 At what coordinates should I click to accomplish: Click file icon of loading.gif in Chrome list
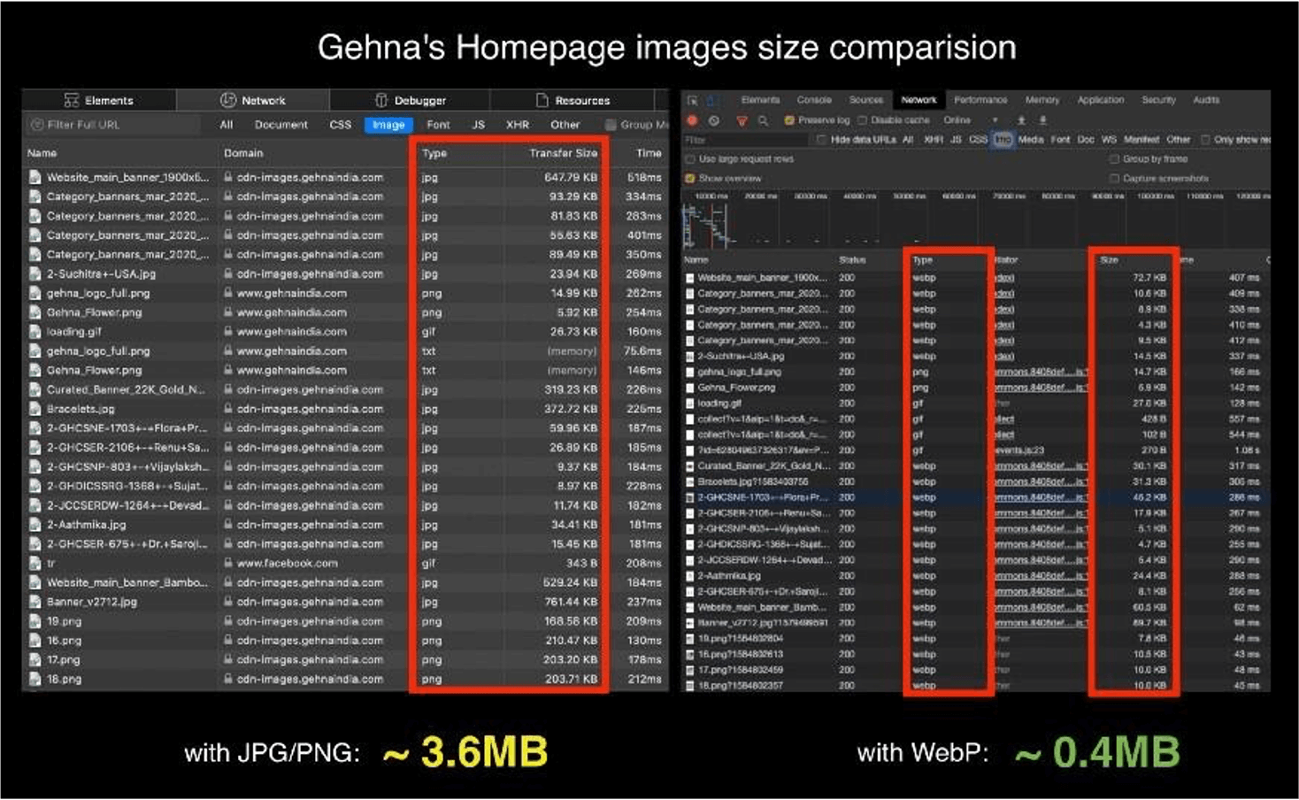coord(690,404)
